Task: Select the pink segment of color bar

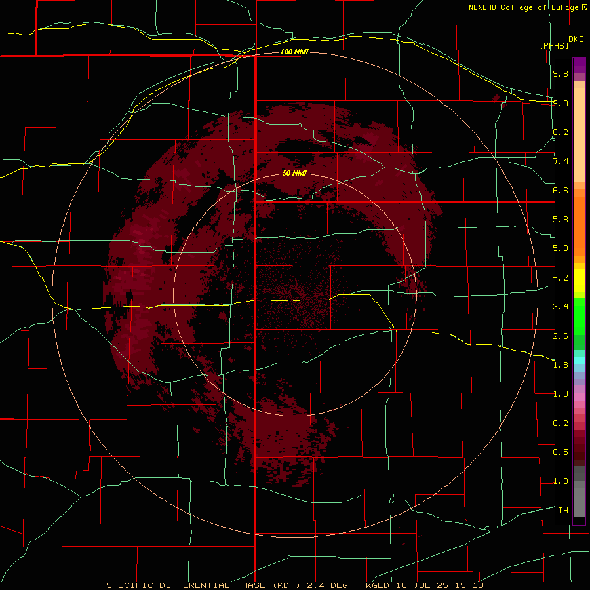Action: tap(579, 397)
